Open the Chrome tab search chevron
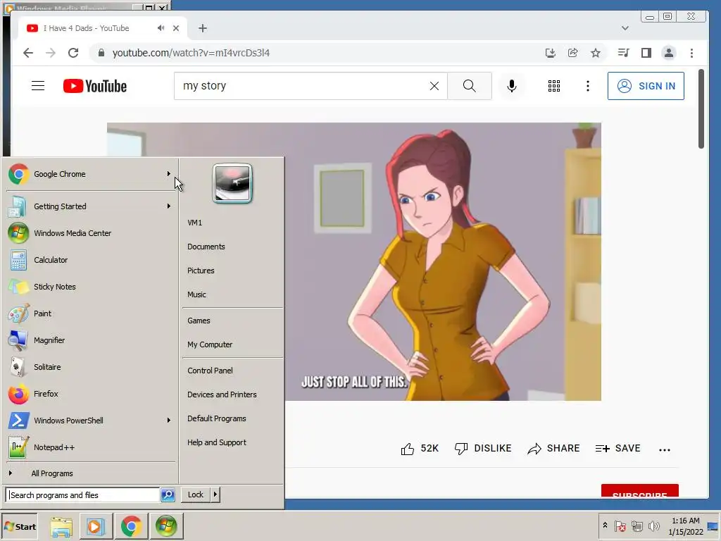 tap(625, 28)
